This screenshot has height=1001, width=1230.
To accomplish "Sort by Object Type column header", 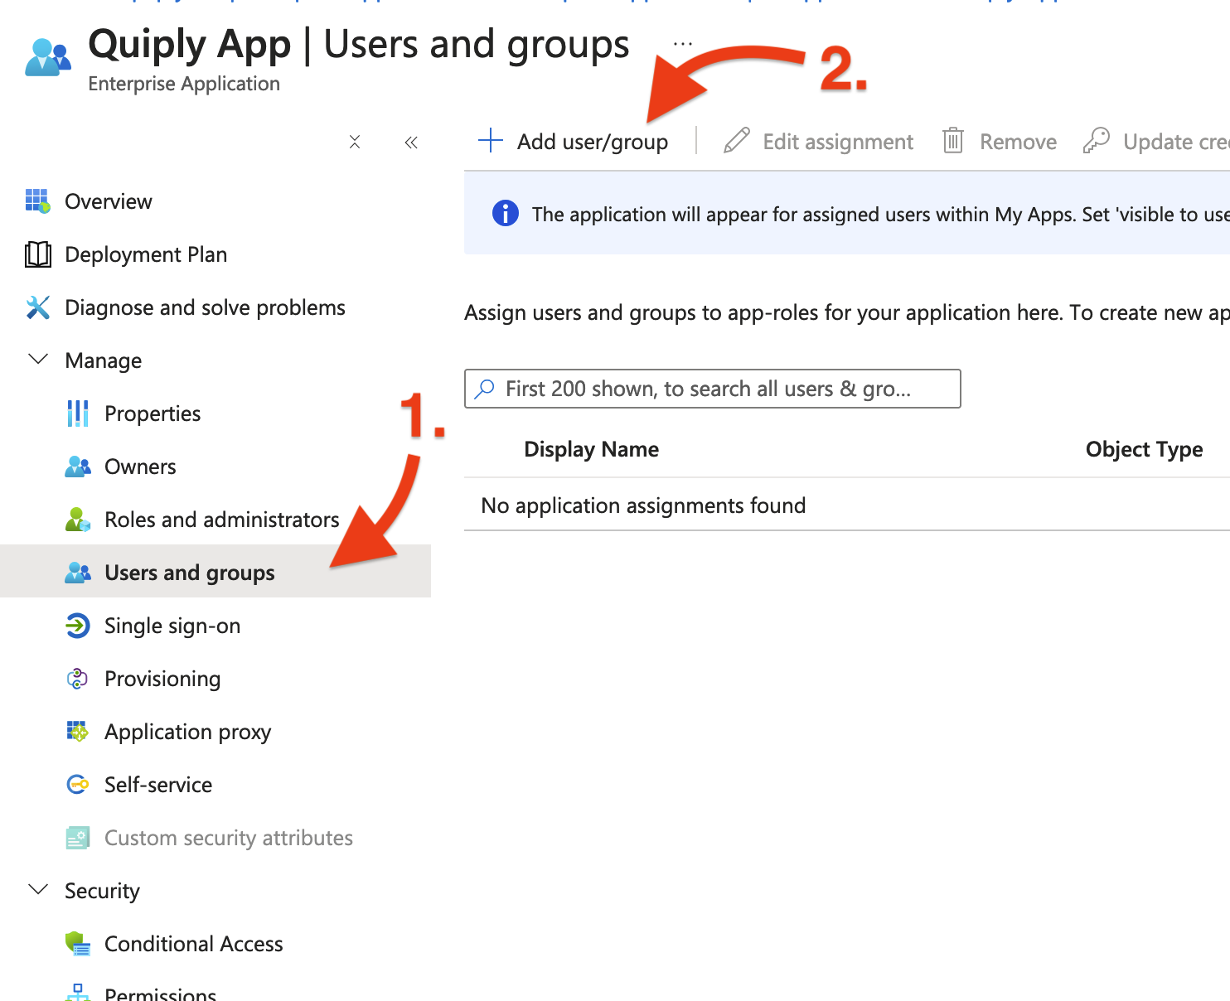I will pyautogui.click(x=1145, y=449).
